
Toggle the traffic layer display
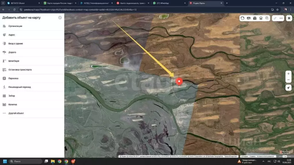click(243, 18)
